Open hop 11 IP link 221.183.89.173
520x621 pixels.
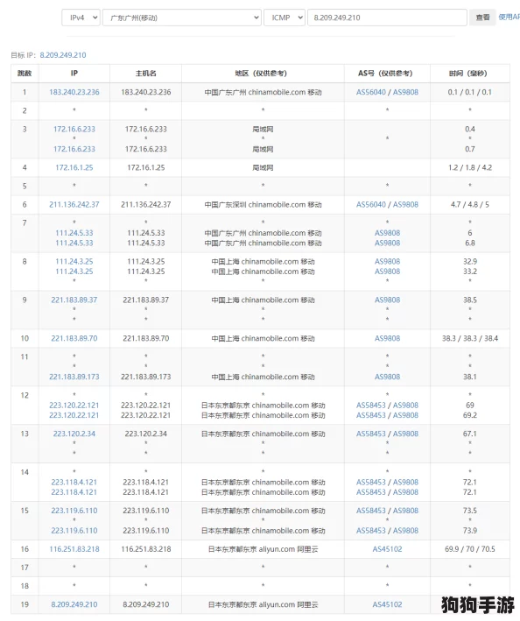click(74, 377)
